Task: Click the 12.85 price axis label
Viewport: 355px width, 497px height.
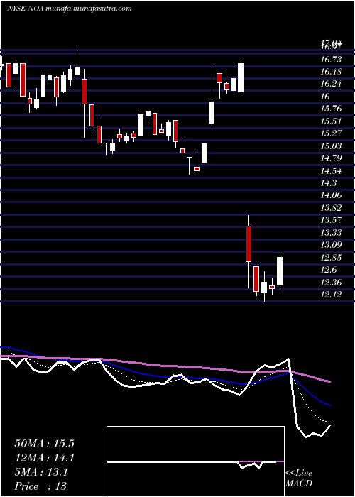Action: pos(331,258)
